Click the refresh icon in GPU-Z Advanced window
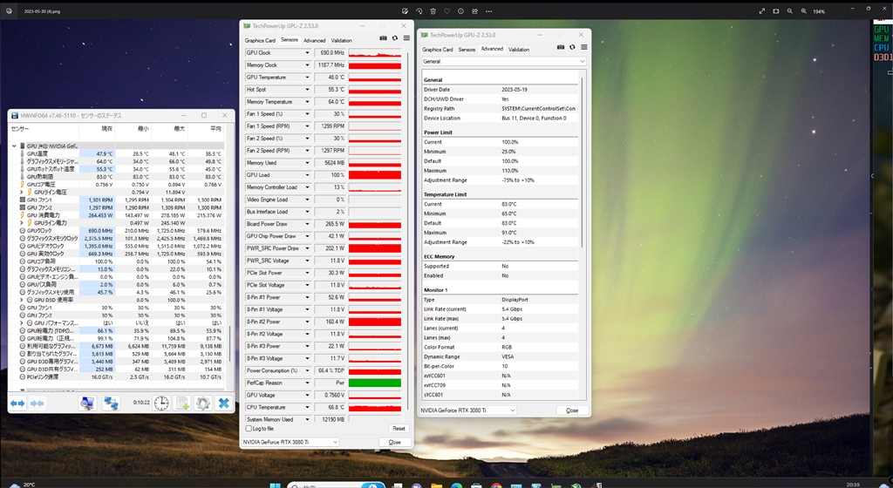The image size is (893, 488). 572,48
